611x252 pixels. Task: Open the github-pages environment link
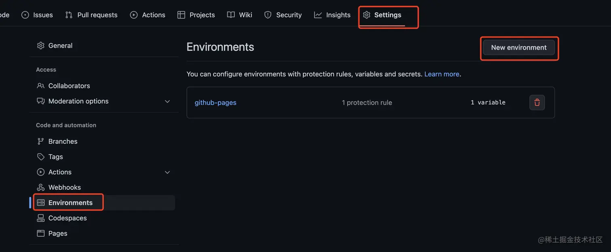point(215,103)
